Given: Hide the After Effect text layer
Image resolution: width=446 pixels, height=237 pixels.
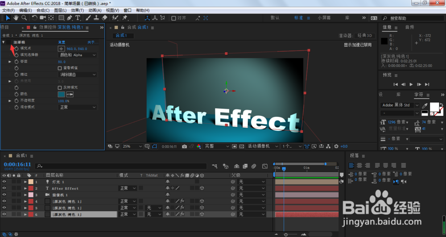Looking at the screenshot, I should click(4, 188).
